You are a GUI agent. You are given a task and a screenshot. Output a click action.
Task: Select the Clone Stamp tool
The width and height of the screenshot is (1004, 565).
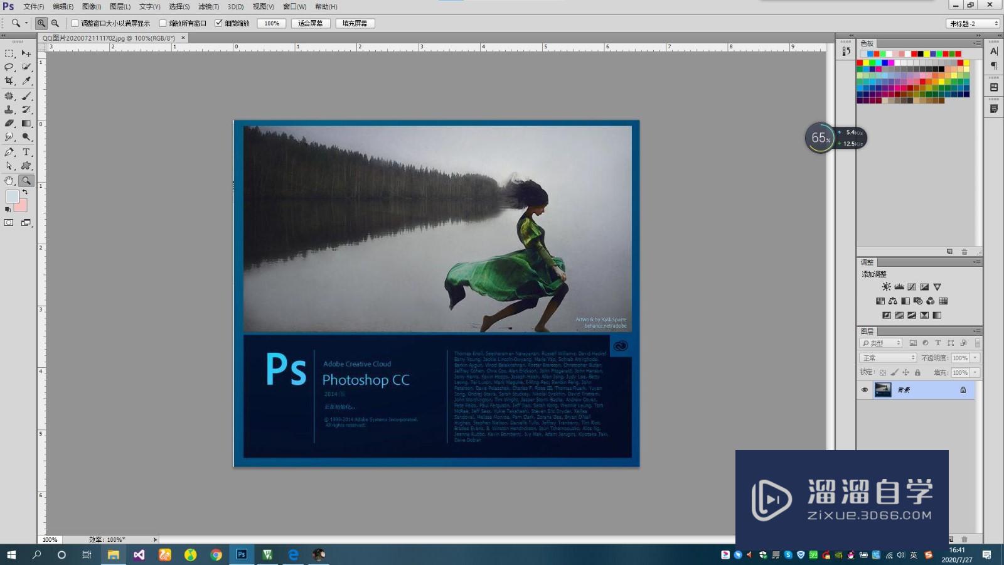(x=9, y=110)
